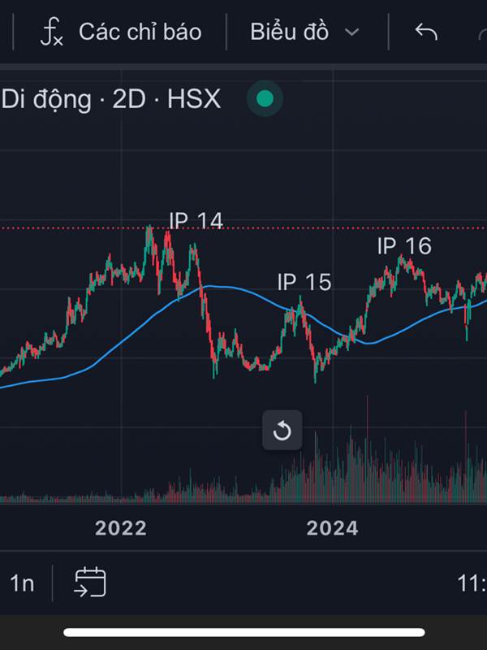Reset chart view with circular arrow button
487x650 pixels.
pyautogui.click(x=282, y=431)
